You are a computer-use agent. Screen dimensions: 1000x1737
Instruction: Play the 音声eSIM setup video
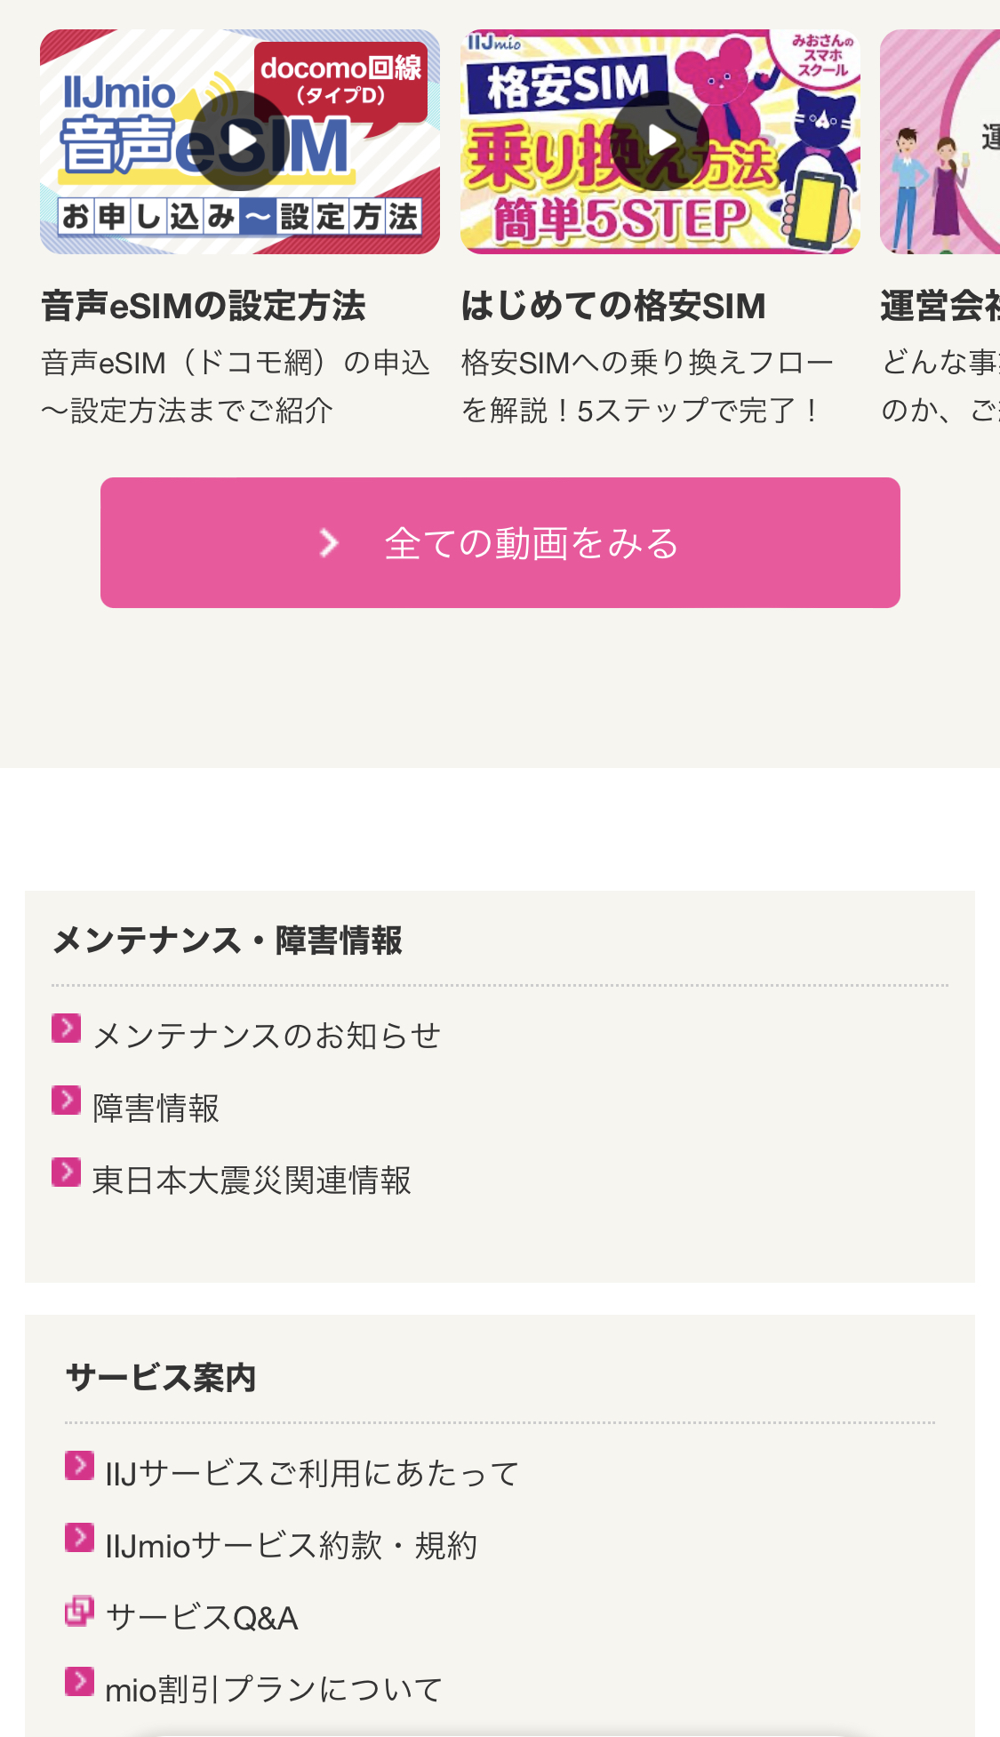tap(238, 140)
